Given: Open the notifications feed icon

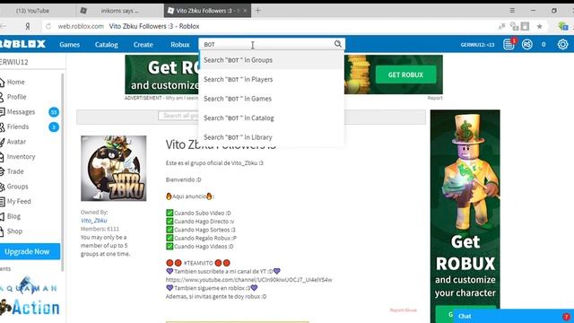Looking at the screenshot, I should click(x=509, y=44).
